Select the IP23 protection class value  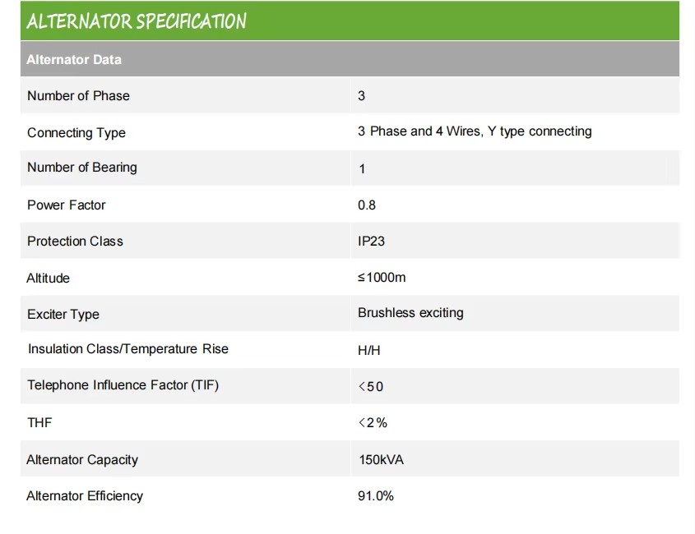[371, 241]
